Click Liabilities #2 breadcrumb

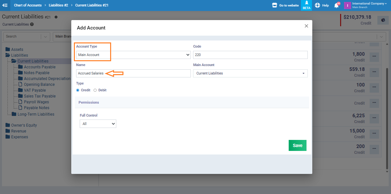[x=58, y=5]
